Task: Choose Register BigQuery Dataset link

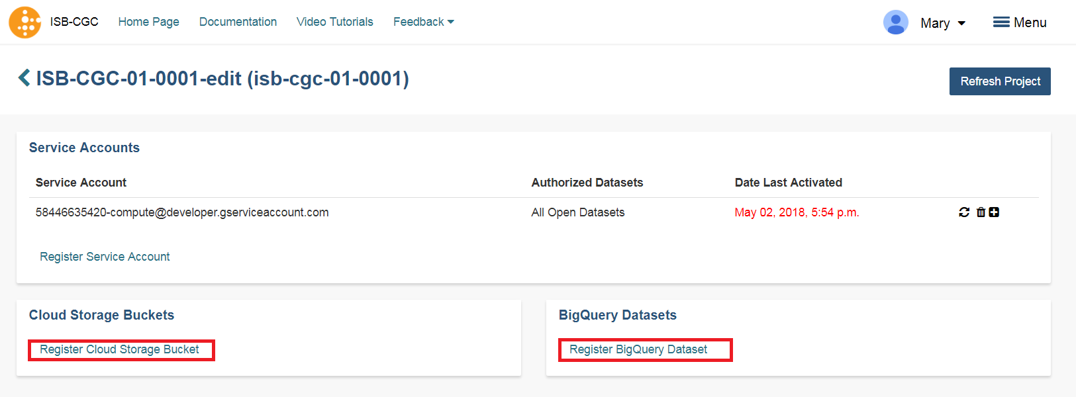Action: click(x=638, y=349)
